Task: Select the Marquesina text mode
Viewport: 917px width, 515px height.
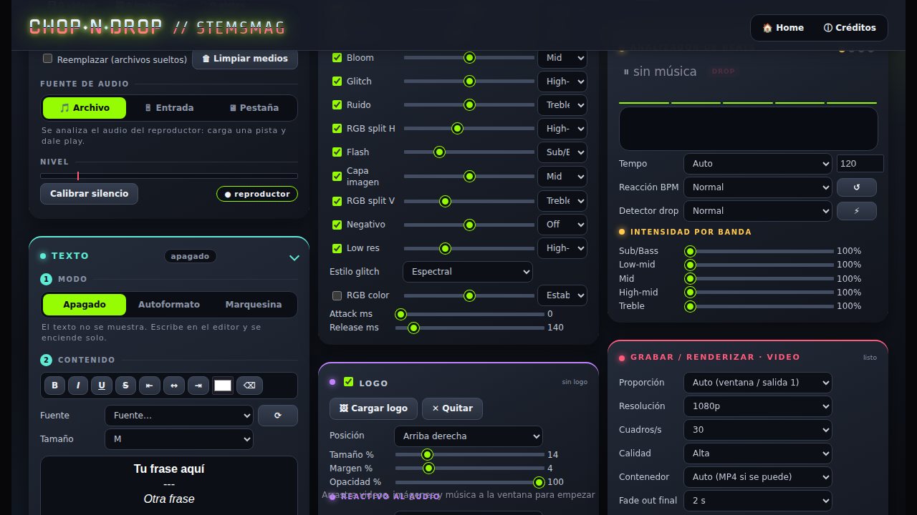Action: click(254, 305)
